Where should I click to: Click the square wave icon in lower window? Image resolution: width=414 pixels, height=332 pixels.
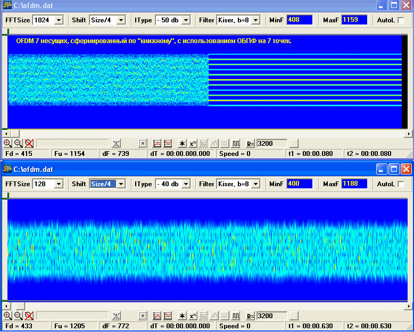pos(235,316)
